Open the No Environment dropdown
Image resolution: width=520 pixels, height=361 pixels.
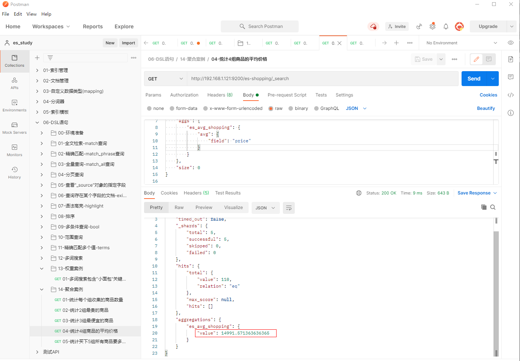(461, 43)
